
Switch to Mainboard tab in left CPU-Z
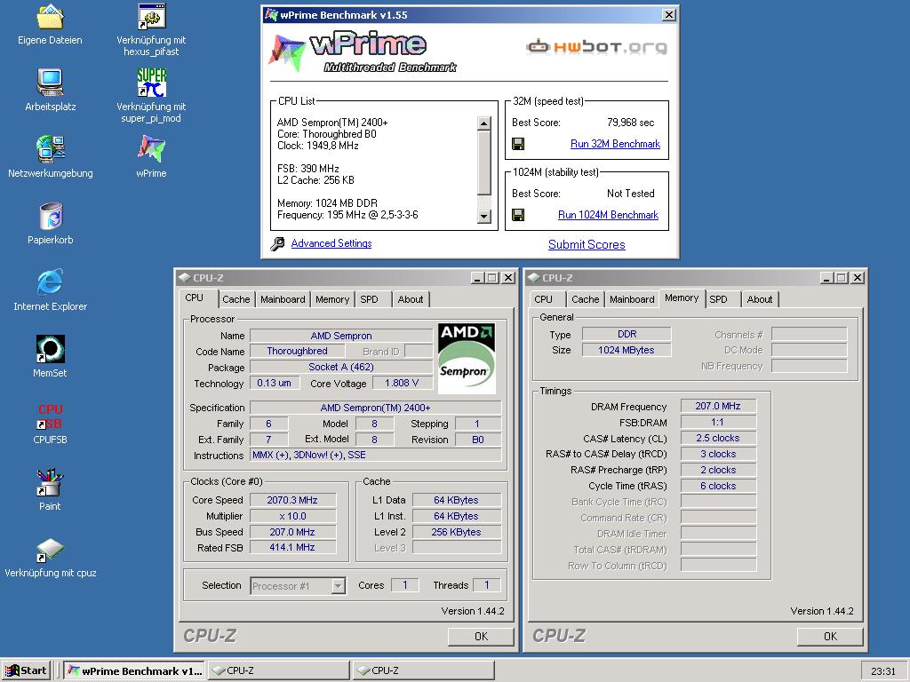coord(283,299)
